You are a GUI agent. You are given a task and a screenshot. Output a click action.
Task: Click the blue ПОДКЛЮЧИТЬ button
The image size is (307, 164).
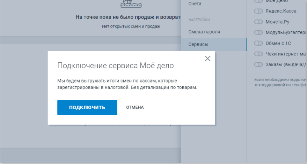[x=87, y=108]
